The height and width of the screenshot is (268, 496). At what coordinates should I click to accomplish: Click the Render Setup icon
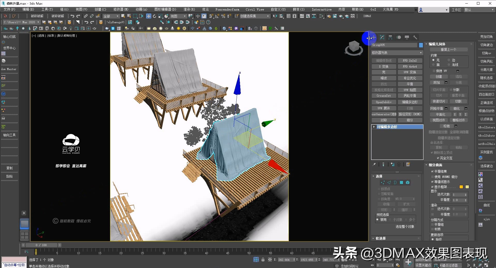(329, 16)
